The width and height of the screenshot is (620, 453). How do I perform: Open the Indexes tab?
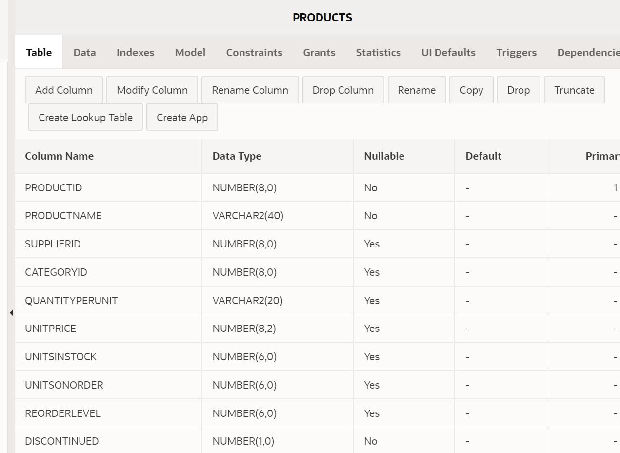(135, 52)
